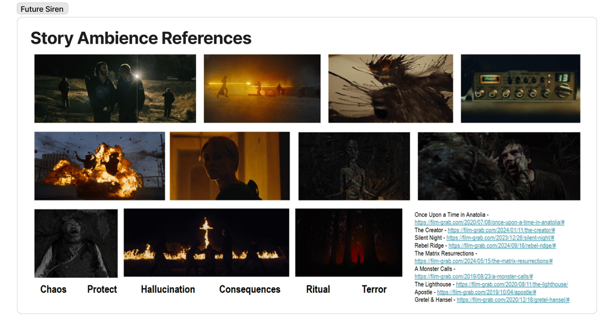The image size is (614, 331).
Task: Select the black-and-white screaming man thumbnail
Action: pos(76,243)
